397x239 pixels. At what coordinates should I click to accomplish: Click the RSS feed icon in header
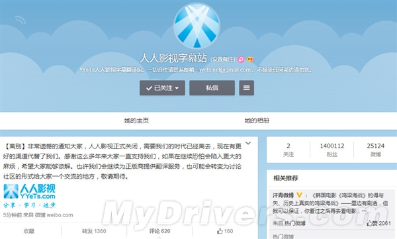point(21,21)
